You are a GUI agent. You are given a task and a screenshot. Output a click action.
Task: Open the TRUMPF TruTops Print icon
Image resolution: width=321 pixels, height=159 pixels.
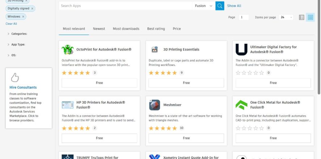67,157
